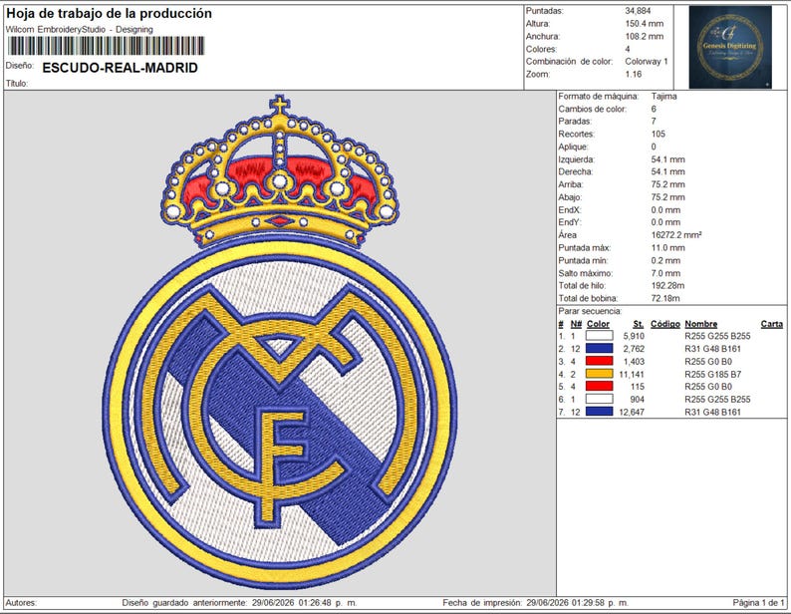Click the Altura value 150.4 mm

pyautogui.click(x=645, y=23)
